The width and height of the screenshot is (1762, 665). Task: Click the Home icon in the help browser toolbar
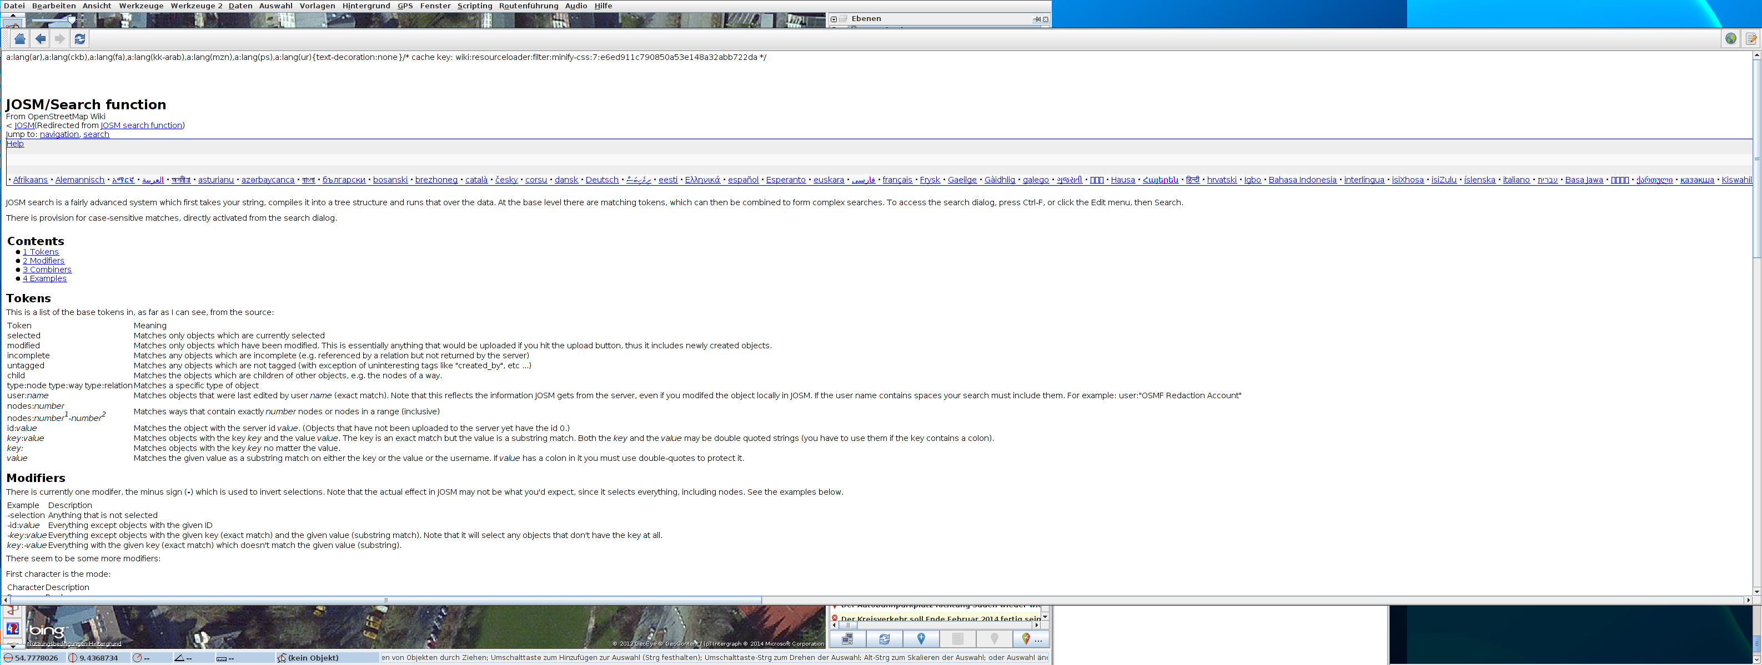point(20,39)
